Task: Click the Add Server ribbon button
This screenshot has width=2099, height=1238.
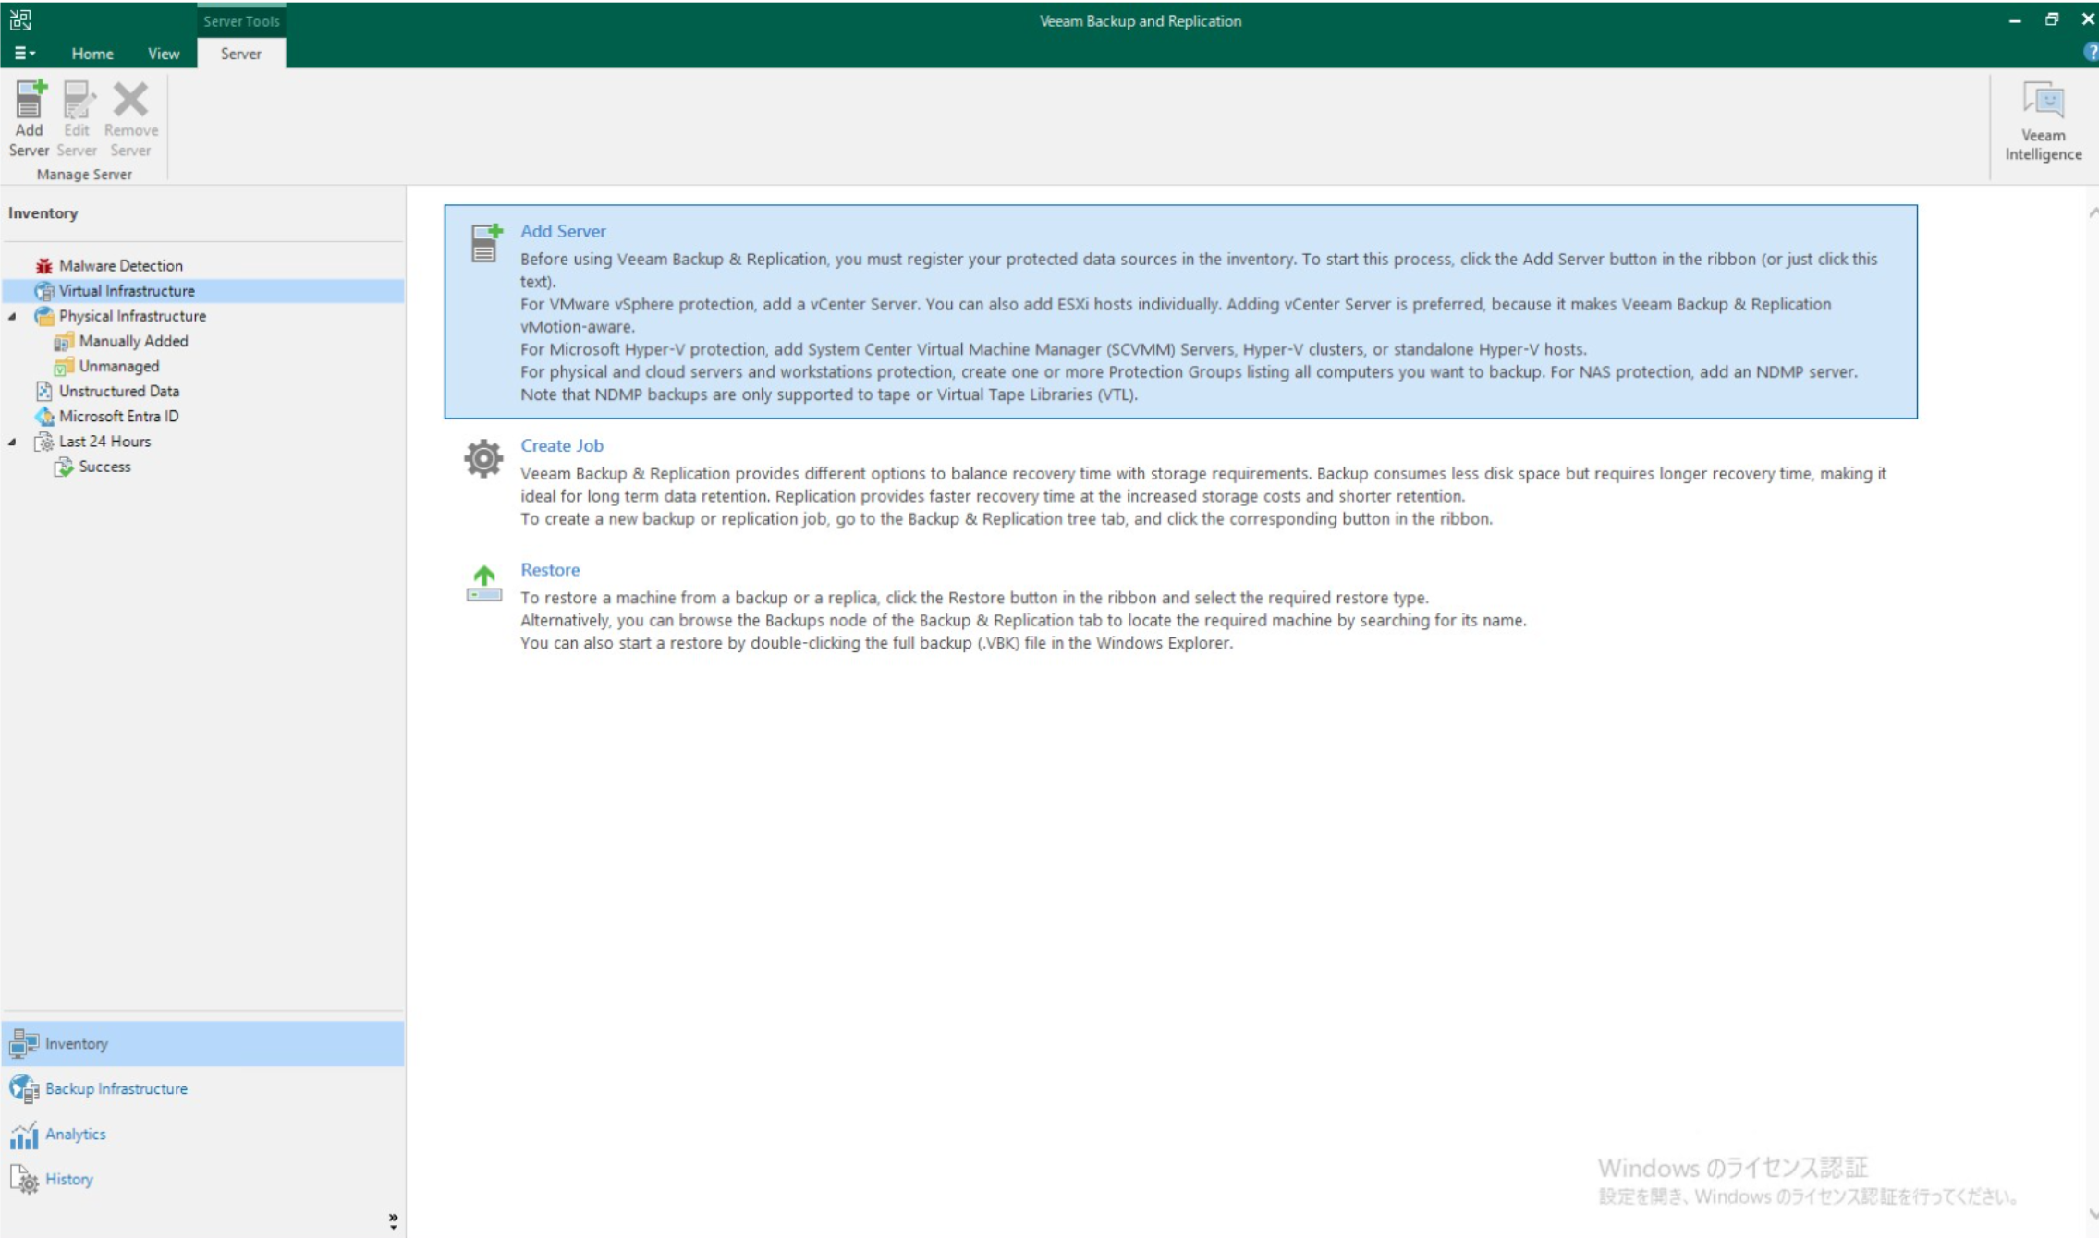Action: click(29, 118)
